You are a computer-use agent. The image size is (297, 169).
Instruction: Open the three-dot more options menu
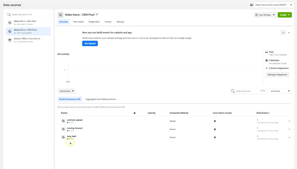tap(283, 33)
